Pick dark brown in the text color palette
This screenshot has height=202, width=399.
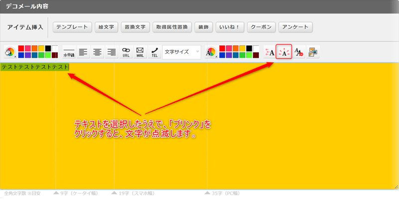[x=256, y=55]
